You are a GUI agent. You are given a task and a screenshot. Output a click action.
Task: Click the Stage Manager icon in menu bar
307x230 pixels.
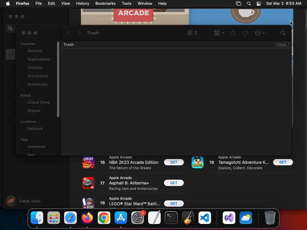(238, 4)
